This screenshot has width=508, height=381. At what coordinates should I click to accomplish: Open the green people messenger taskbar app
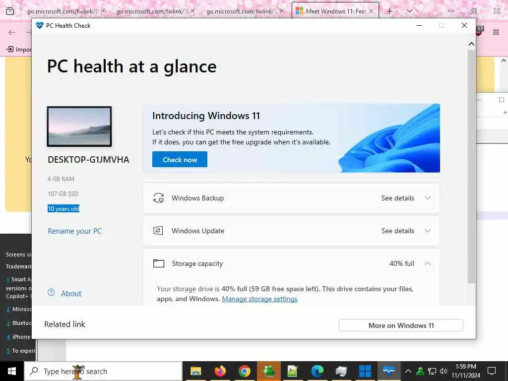268,371
